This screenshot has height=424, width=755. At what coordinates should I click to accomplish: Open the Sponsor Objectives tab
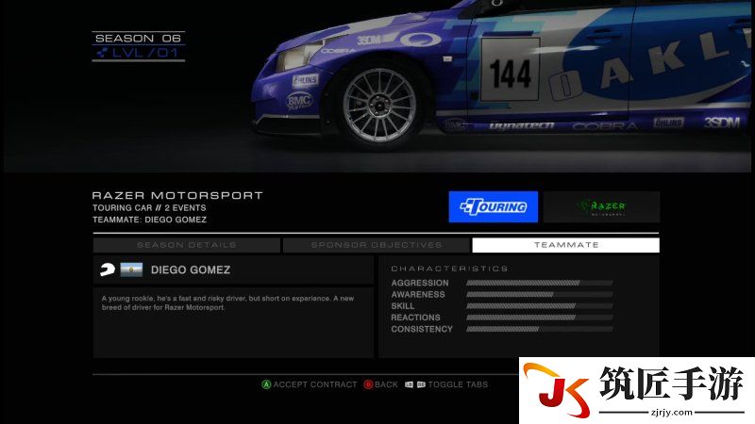click(376, 245)
